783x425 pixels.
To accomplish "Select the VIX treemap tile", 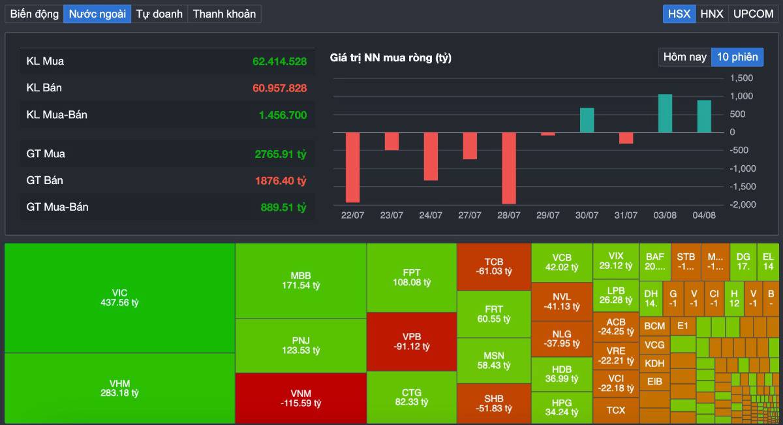I will [x=616, y=261].
